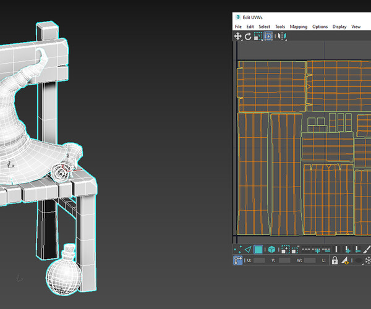Select the Rotate Selection tool
371x309 pixels.
click(x=248, y=36)
